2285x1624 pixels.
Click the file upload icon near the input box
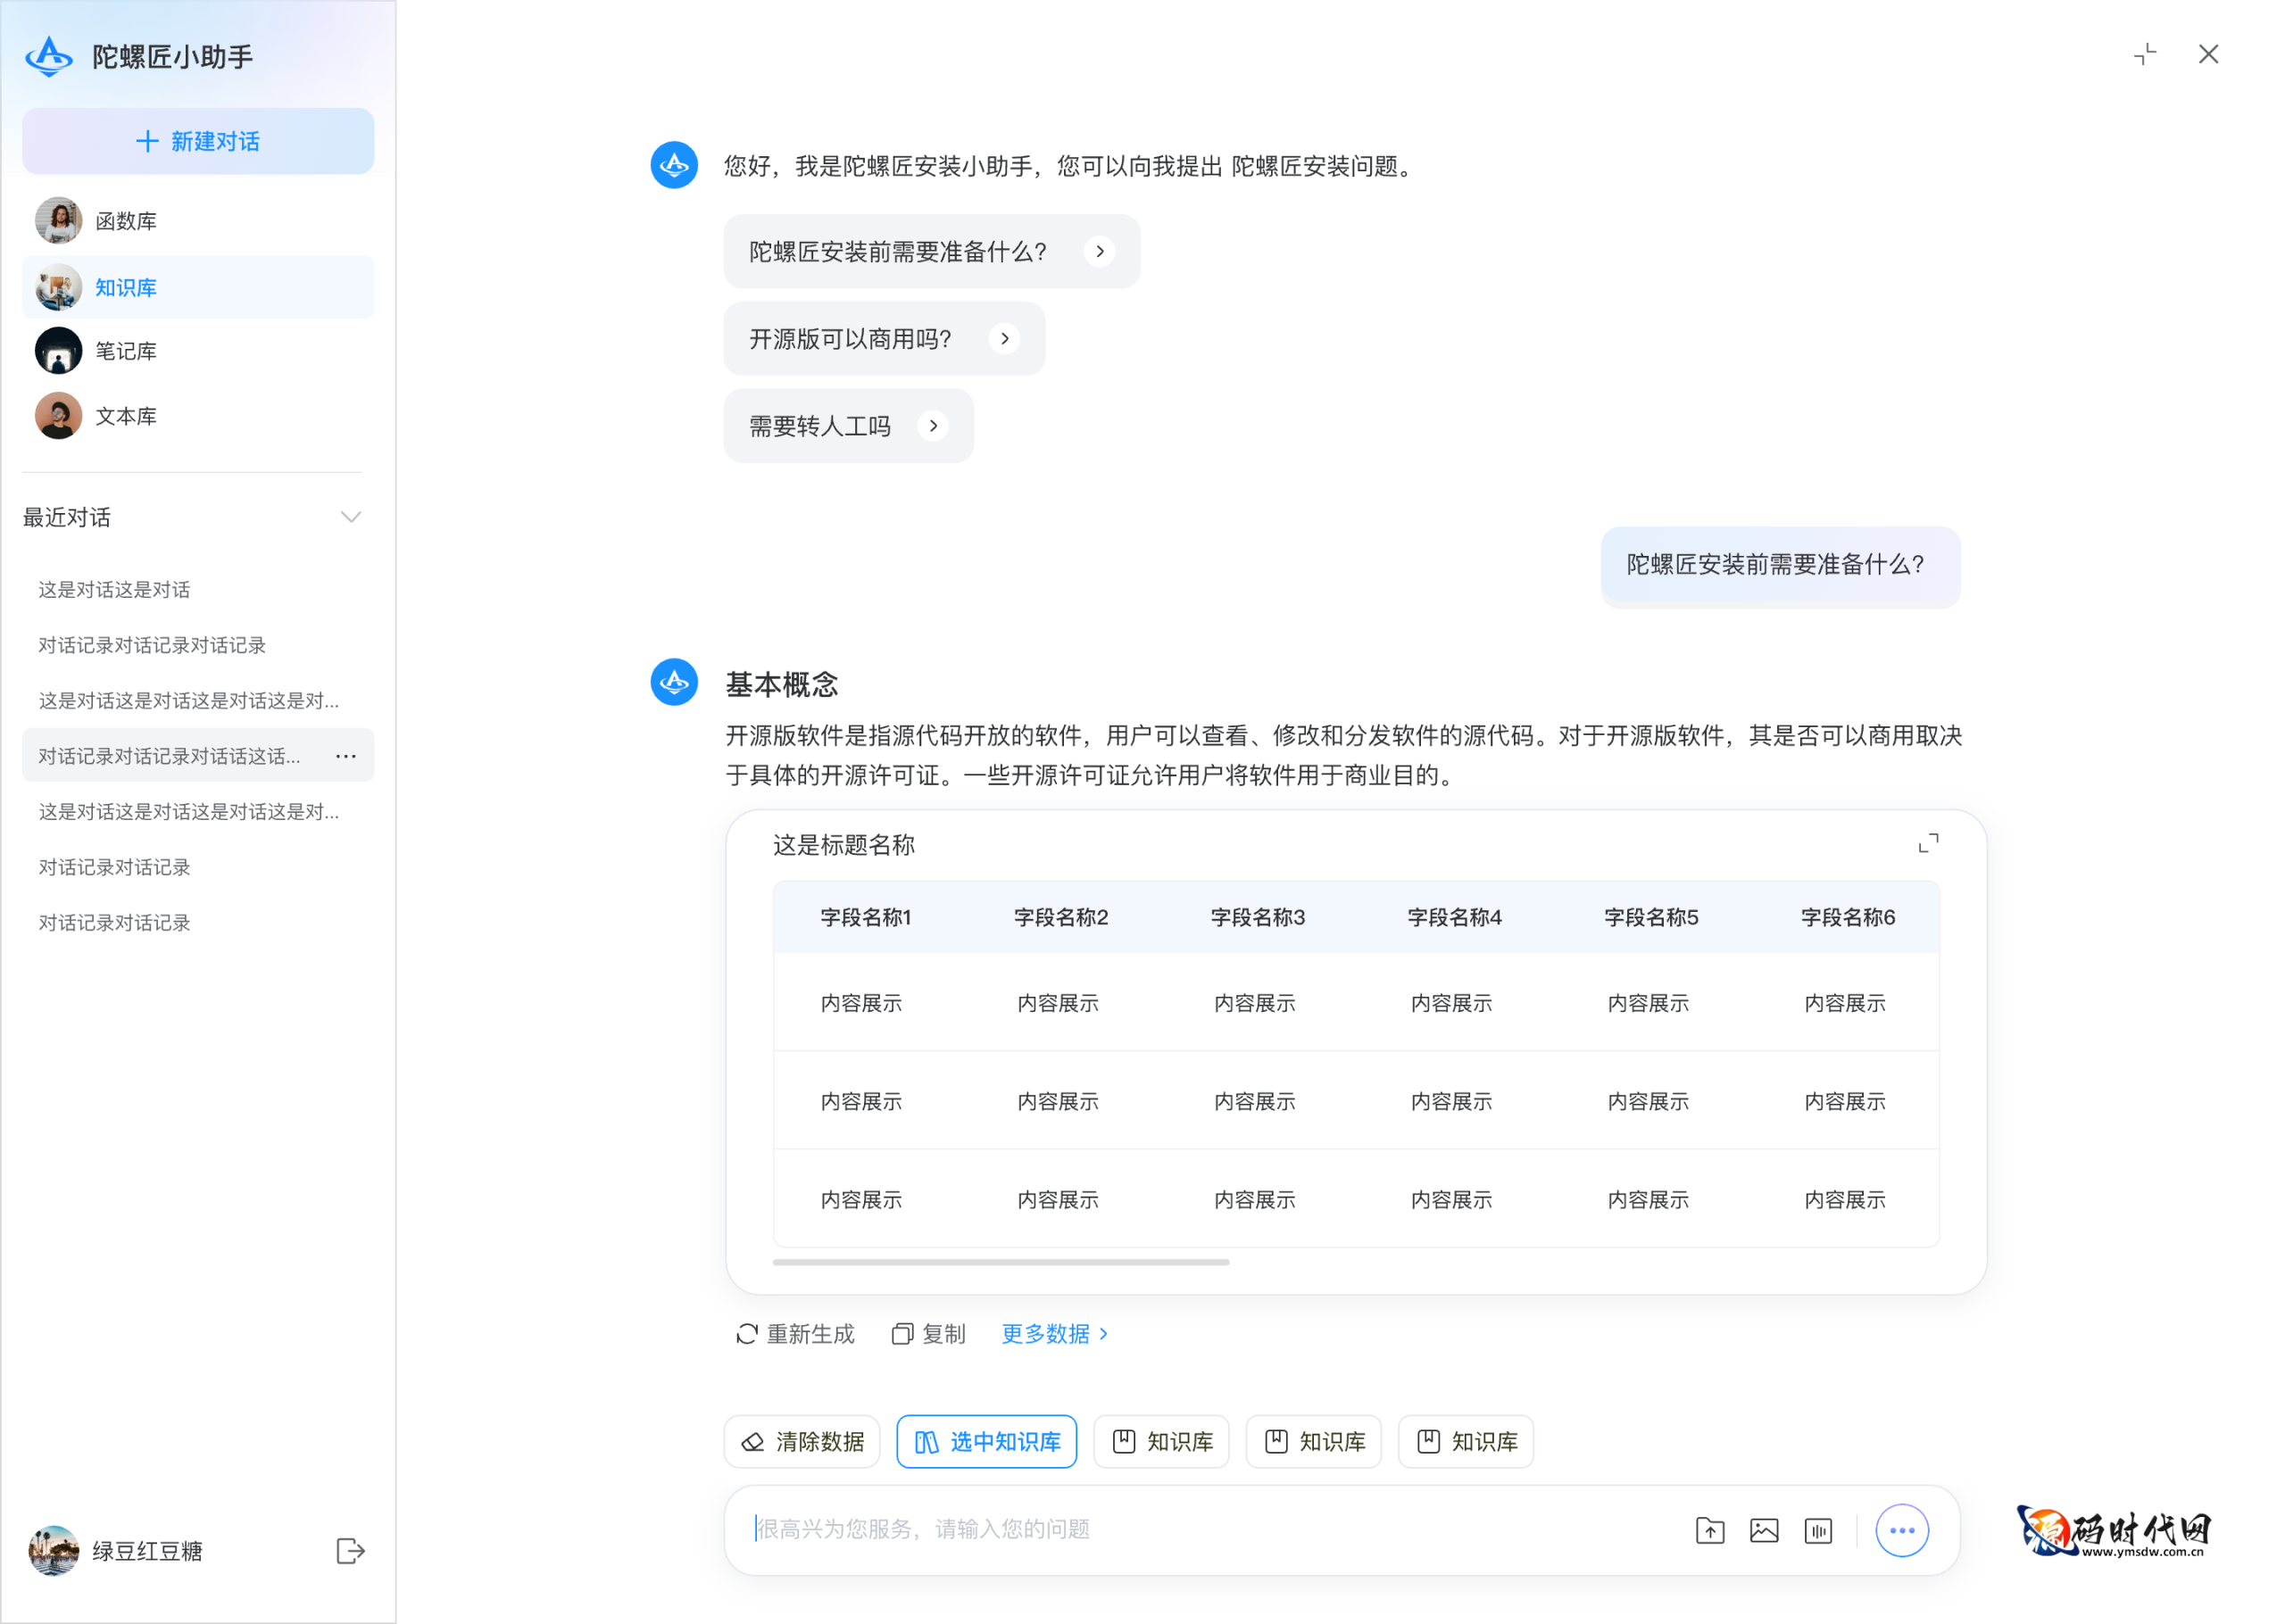pyautogui.click(x=1710, y=1530)
